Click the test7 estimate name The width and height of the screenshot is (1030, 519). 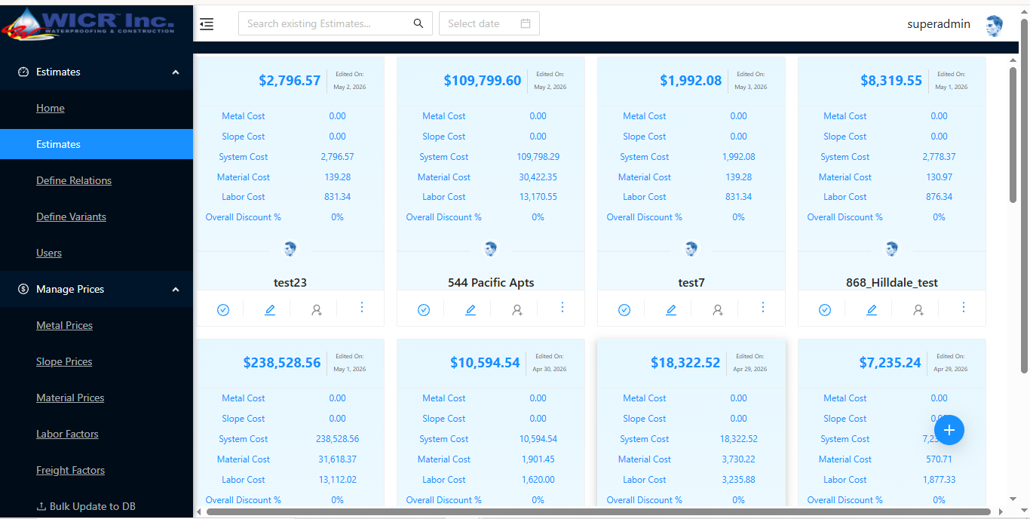pyautogui.click(x=691, y=283)
